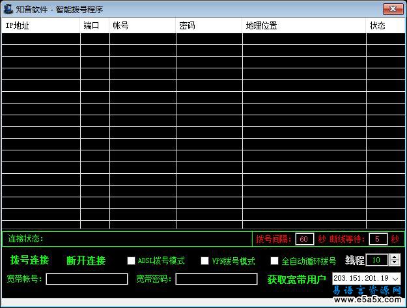Open the 203.151.201.19 server dropdown
407x308 pixels.
[x=395, y=279]
